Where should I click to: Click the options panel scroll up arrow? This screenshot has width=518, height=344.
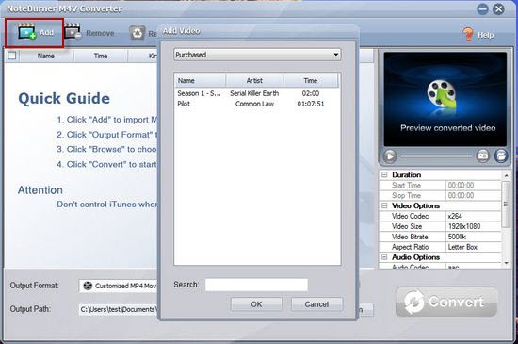coord(507,174)
